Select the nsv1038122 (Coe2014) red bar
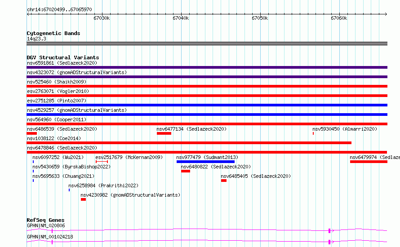Screen dimensions: 400x247 [x=189, y=143]
